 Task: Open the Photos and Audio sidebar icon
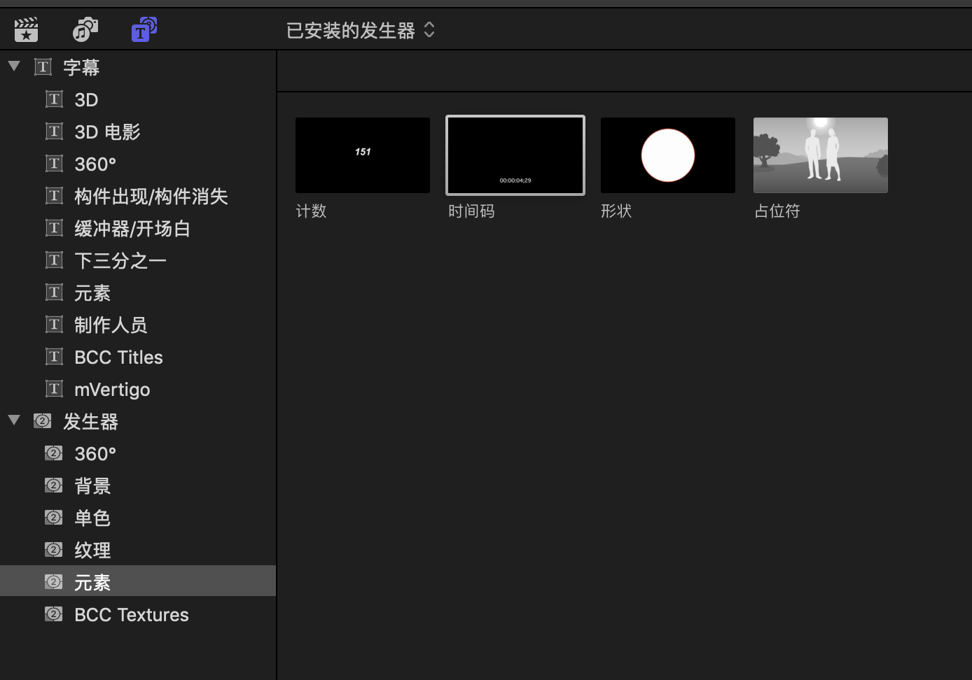point(85,30)
